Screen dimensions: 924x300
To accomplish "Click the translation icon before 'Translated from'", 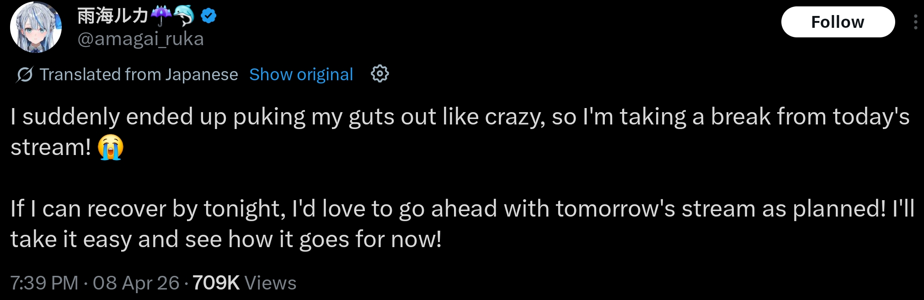I will (25, 74).
